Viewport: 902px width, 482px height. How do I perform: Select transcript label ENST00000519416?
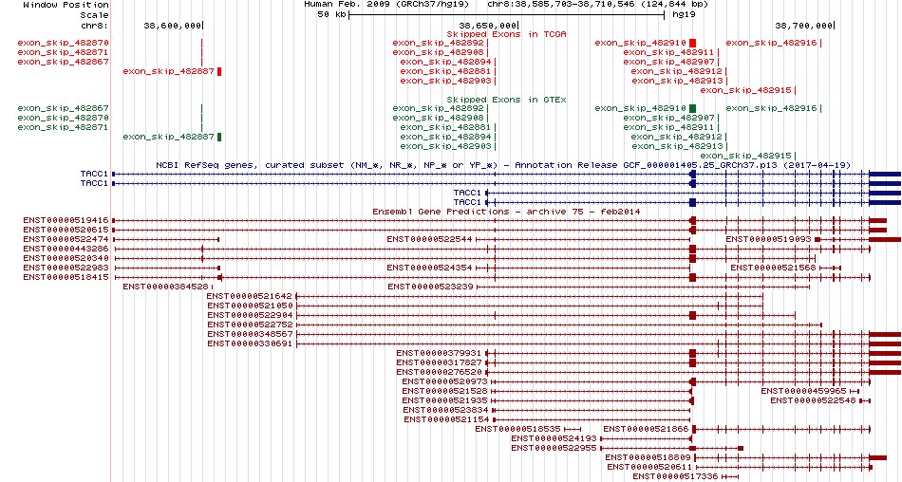[66, 220]
